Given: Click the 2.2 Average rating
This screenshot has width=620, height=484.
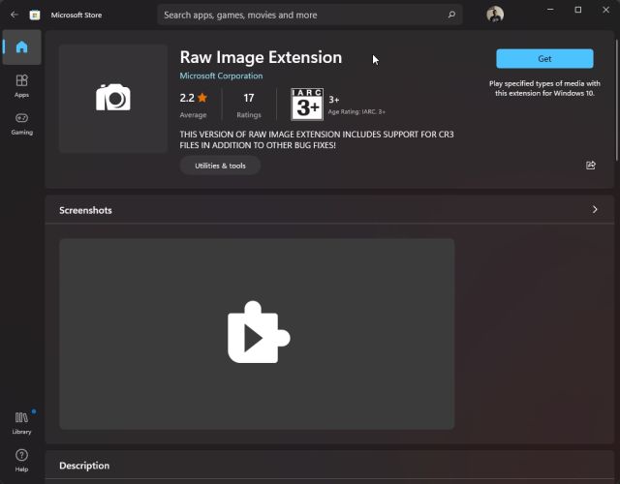Looking at the screenshot, I should [x=194, y=106].
